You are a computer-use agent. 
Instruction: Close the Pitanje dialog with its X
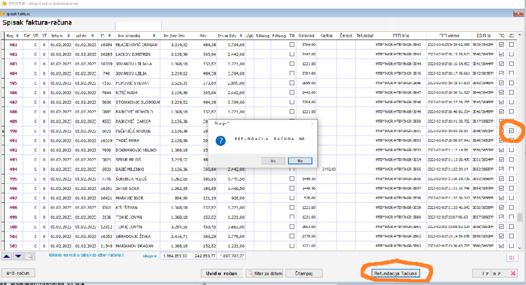(x=312, y=124)
